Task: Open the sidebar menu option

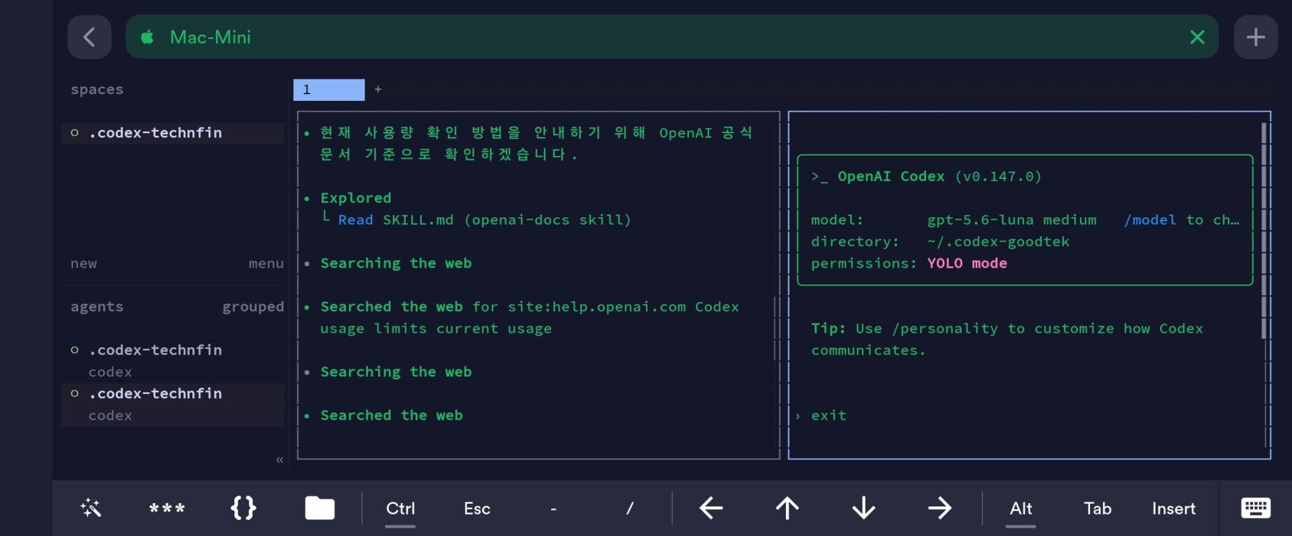Action: tap(266, 263)
